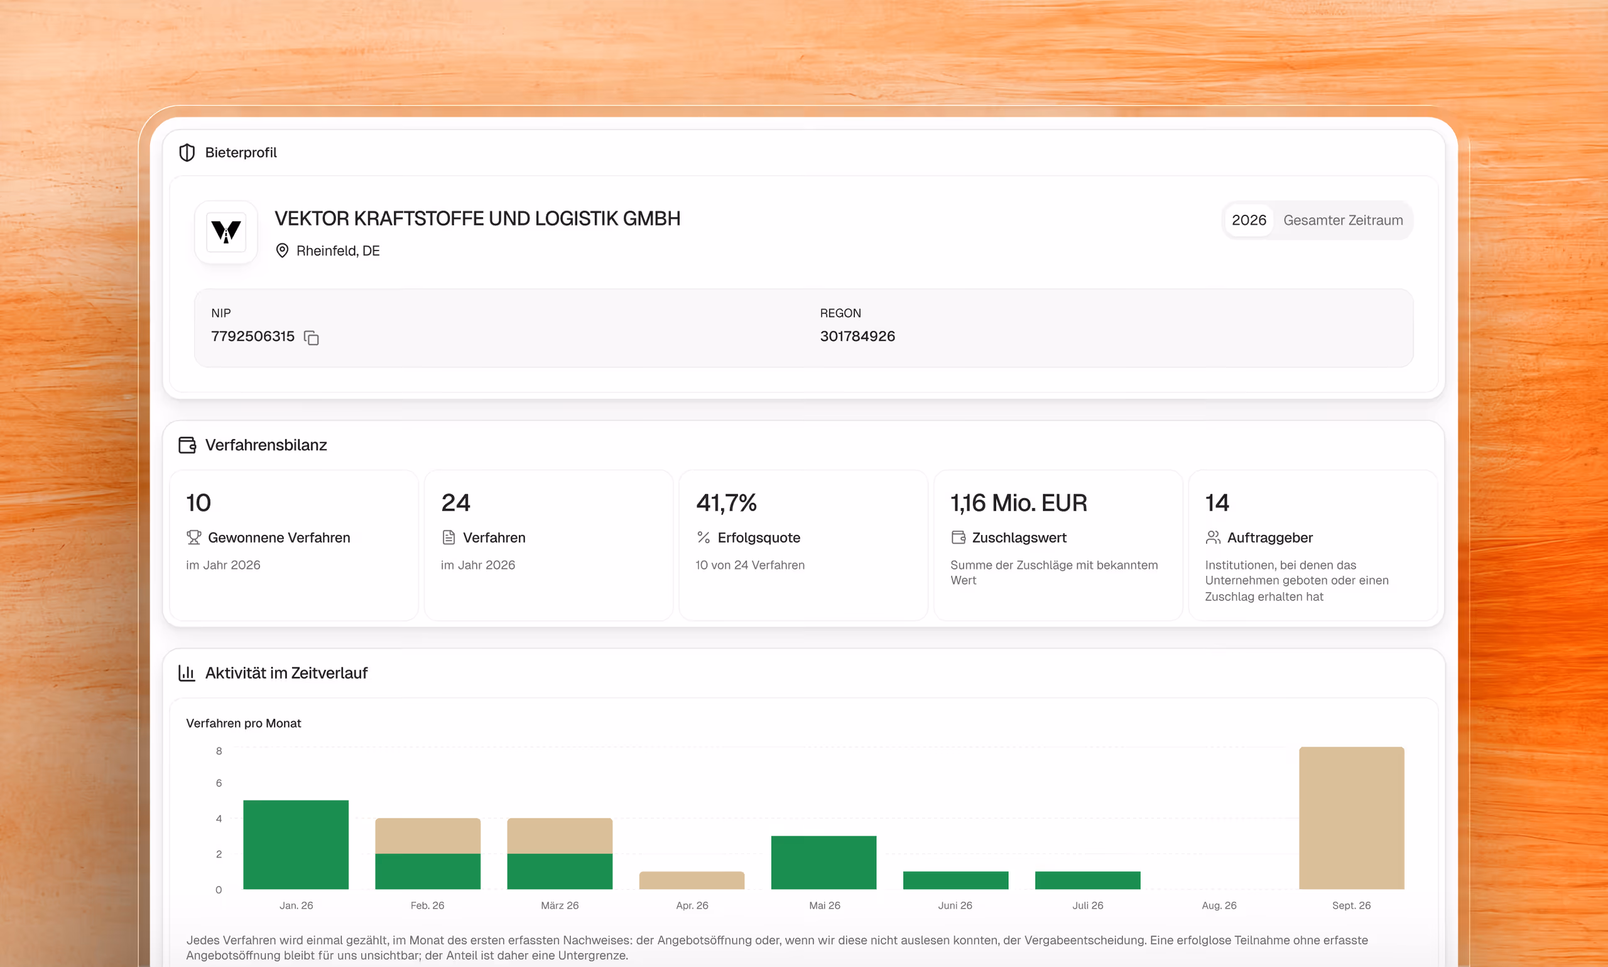Click the NIP value 7792506315

(x=253, y=336)
